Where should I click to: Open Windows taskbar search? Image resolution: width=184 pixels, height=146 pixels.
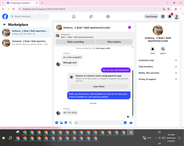pyautogui.click(x=10, y=138)
